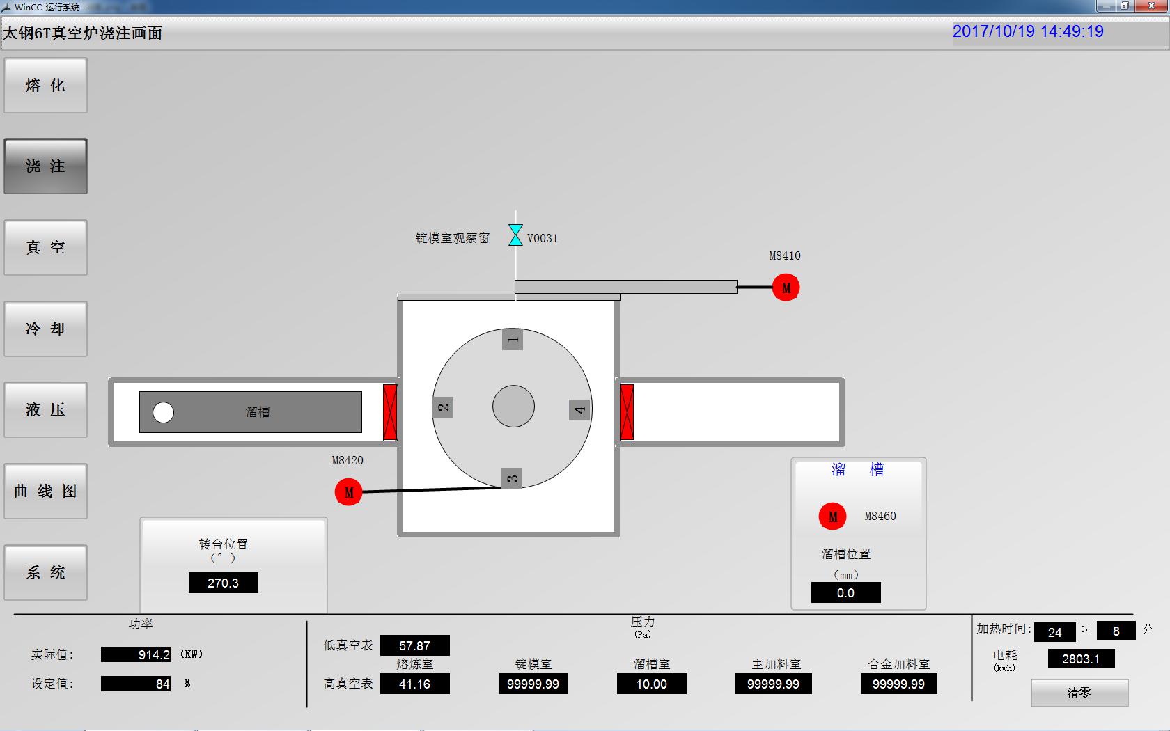Click the 溜槽位置 mm value field
The width and height of the screenshot is (1170, 731).
point(845,592)
